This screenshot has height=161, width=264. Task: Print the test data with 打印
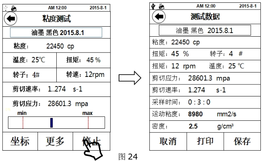(205, 141)
